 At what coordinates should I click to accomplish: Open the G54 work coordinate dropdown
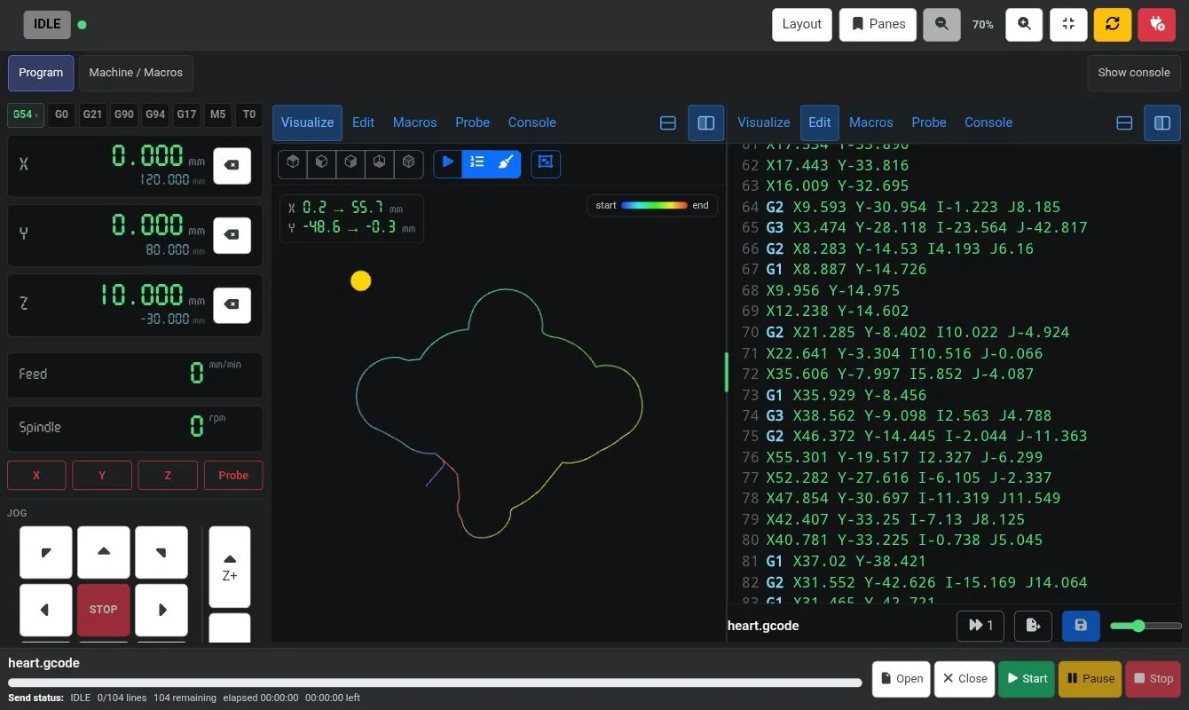27,114
